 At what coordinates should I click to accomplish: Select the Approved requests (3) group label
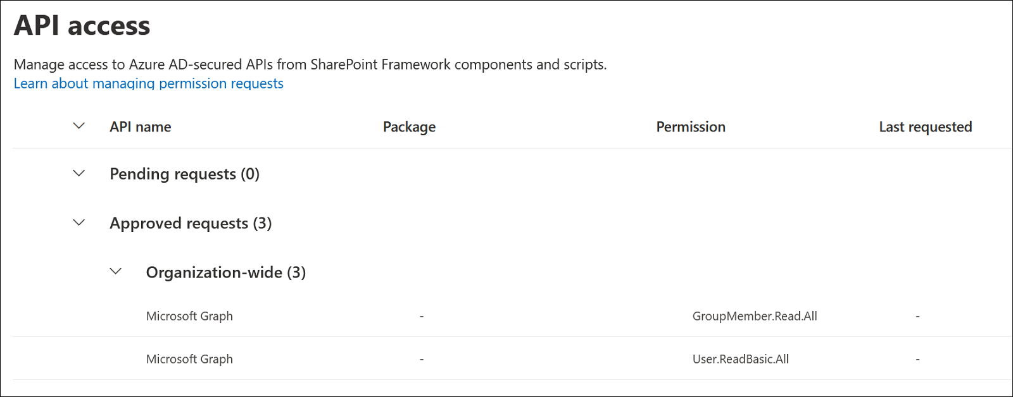coord(191,223)
